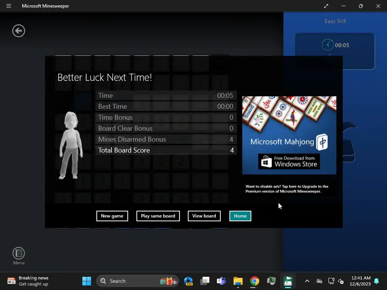Click the muted volume tray icon

(x=341, y=281)
